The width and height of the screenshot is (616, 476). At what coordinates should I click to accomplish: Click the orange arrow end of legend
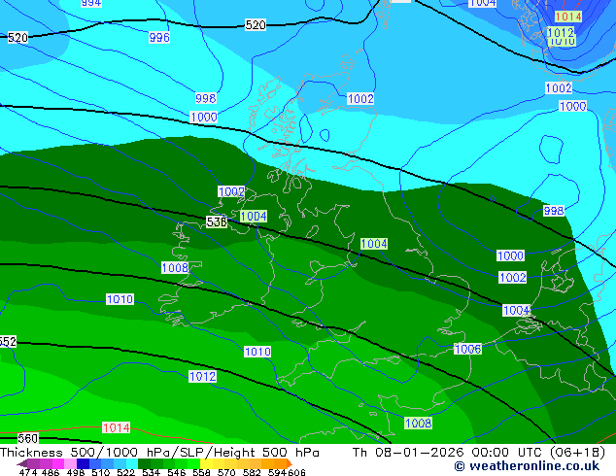[290, 463]
